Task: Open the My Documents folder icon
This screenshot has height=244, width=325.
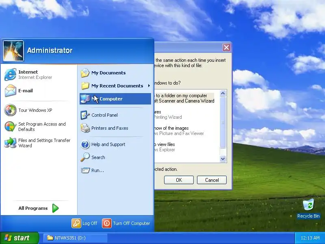Action: click(x=85, y=73)
